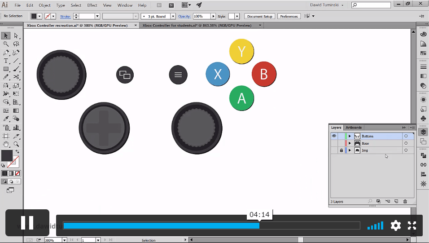Click the Document Setup button

point(260,16)
